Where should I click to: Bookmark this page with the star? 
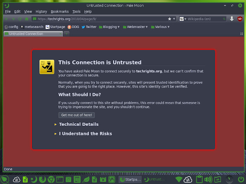pyautogui.click(x=170, y=19)
